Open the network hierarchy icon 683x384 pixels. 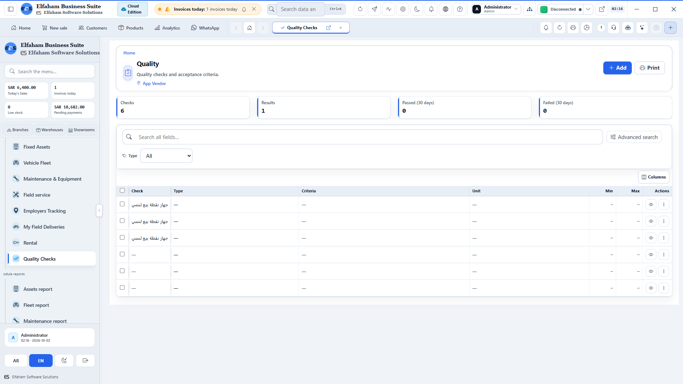tap(530, 9)
